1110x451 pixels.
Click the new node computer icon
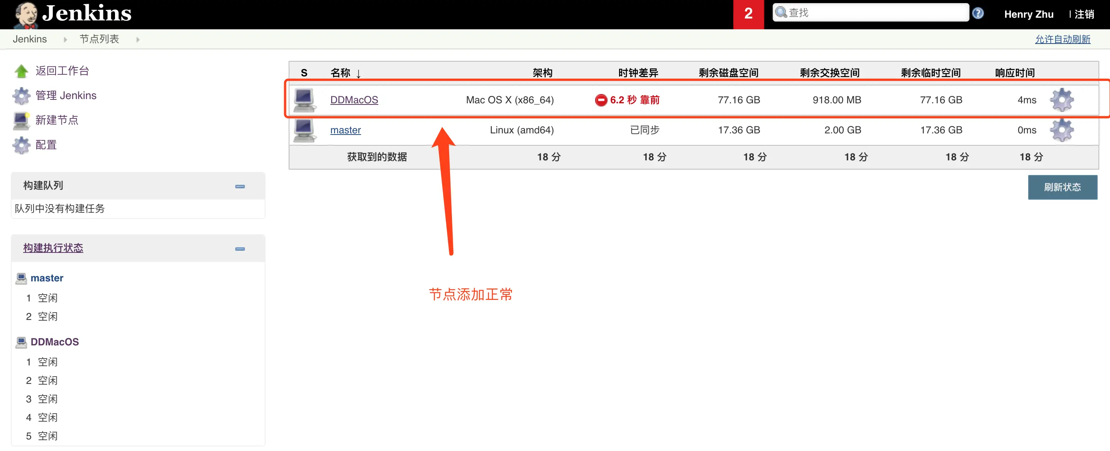pyautogui.click(x=21, y=121)
